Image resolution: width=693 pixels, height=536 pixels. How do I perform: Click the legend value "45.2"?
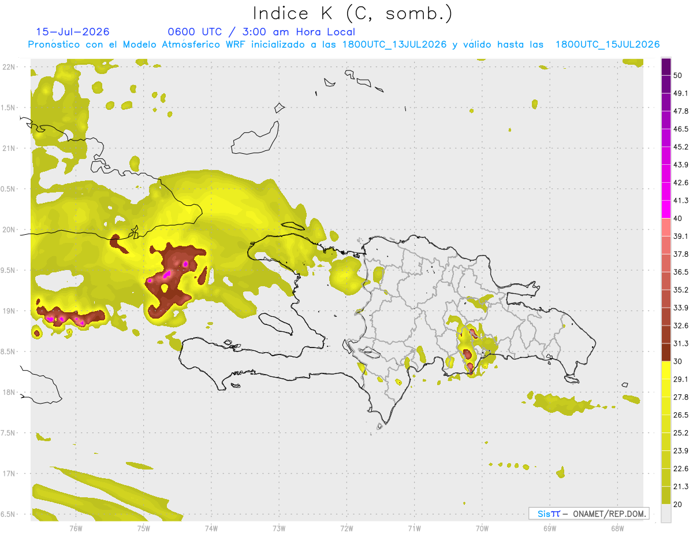point(681,147)
